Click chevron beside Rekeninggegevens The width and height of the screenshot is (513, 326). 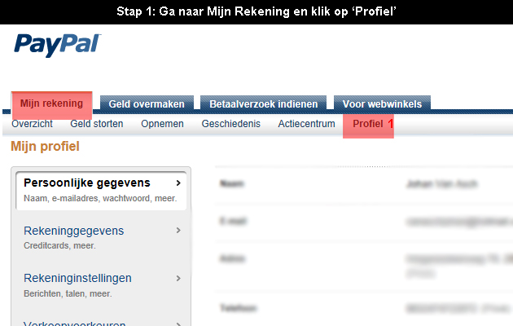pyautogui.click(x=178, y=231)
